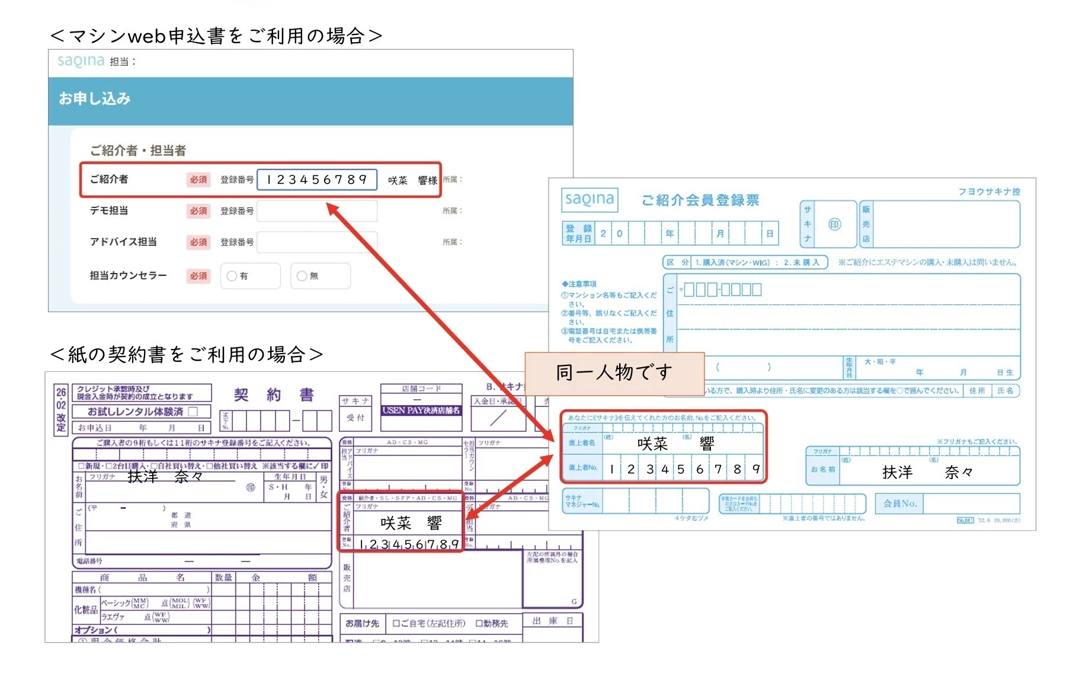Click the 紹介者 name 咲菜 響 on the 契約書
This screenshot has width=1070, height=677.
[x=410, y=523]
